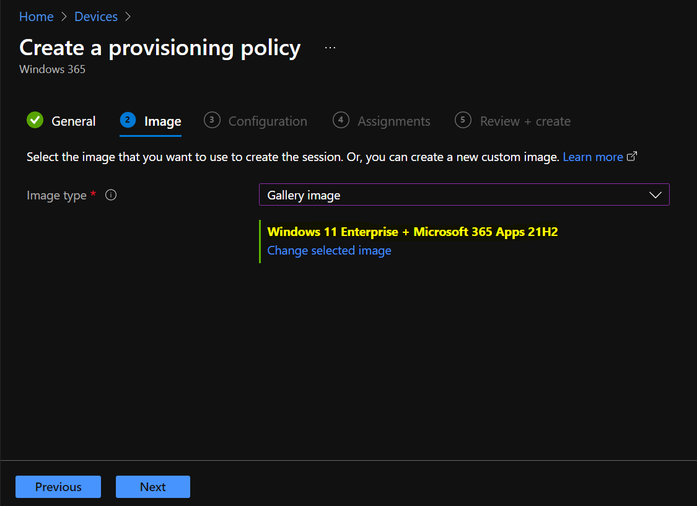Show the Image type info tooltip icon
Image resolution: width=697 pixels, height=506 pixels.
111,194
